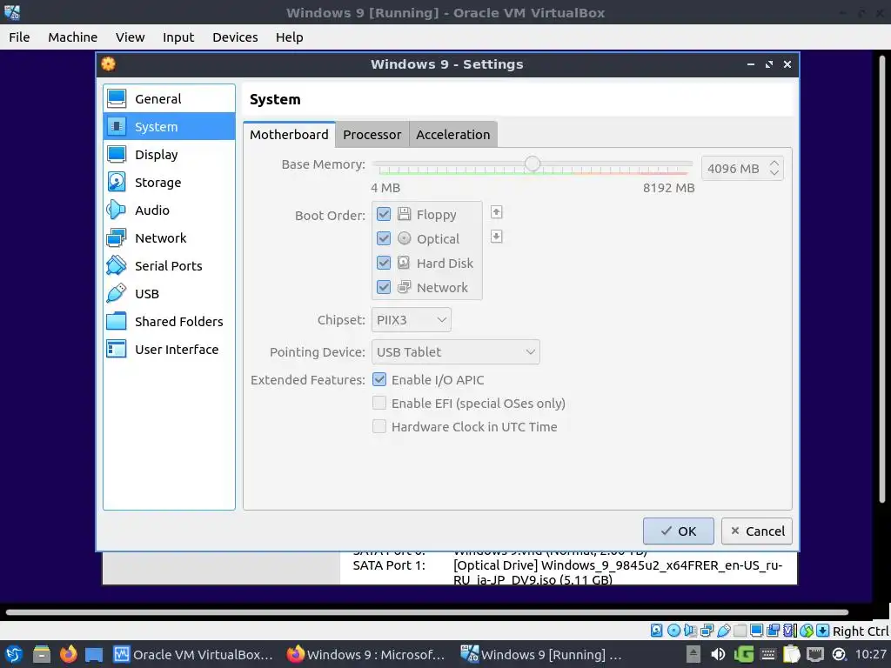Switch to the Acceleration tab
The width and height of the screenshot is (891, 668).
coord(452,135)
